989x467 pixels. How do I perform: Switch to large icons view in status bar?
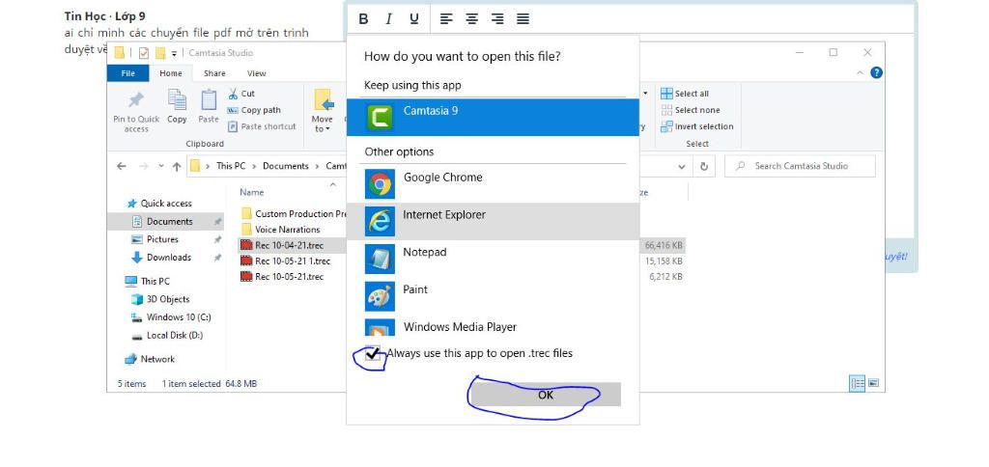(x=873, y=383)
